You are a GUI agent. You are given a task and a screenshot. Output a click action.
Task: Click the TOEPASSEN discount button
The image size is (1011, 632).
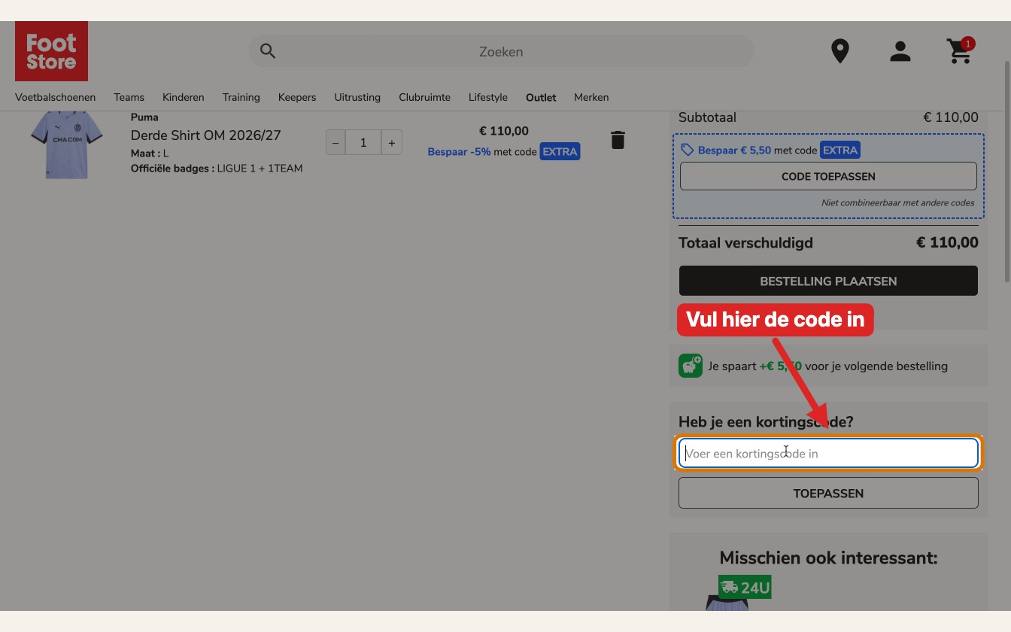[828, 494]
